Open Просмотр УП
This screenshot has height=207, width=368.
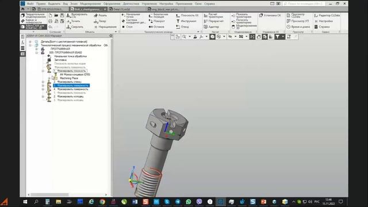tap(297, 21)
